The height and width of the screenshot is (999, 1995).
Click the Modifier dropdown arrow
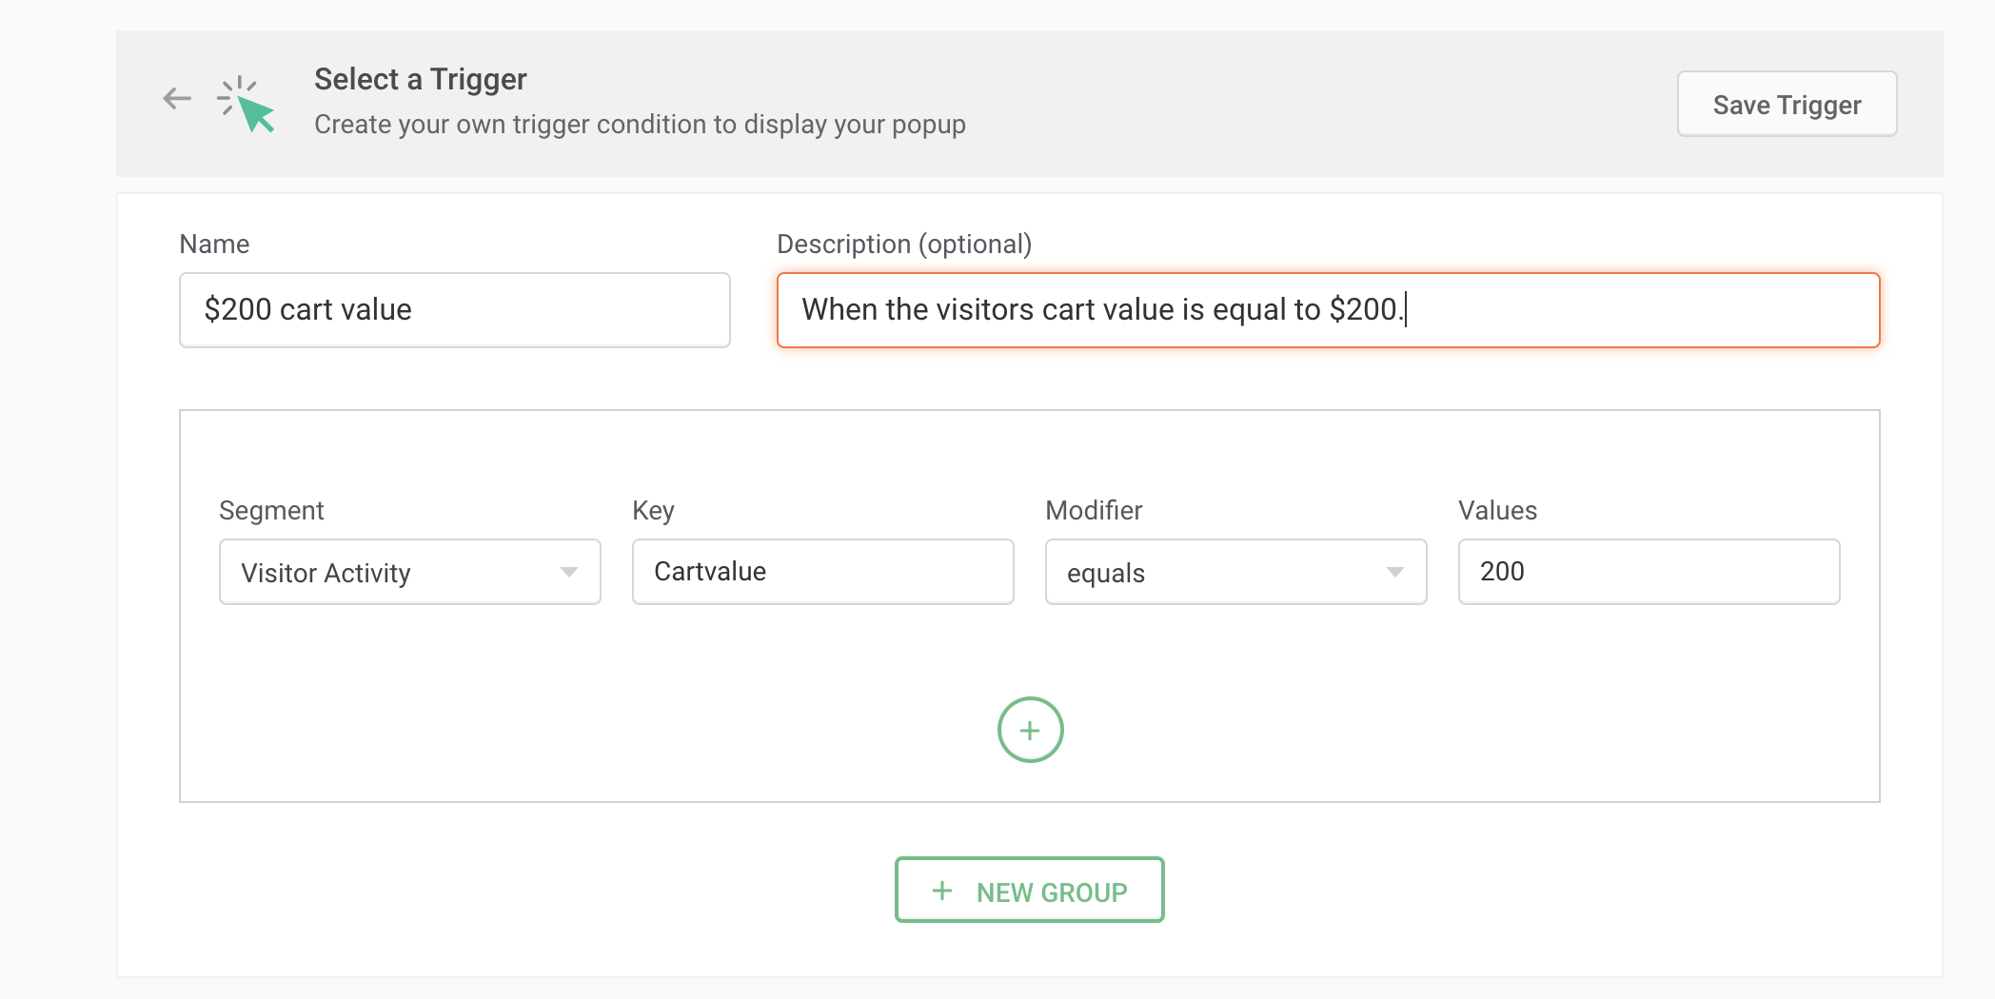point(1395,573)
